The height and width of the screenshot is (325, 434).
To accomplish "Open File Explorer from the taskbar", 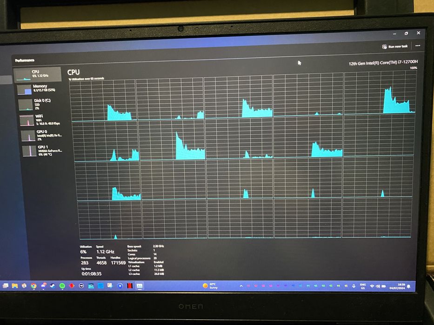I will pos(15,286).
